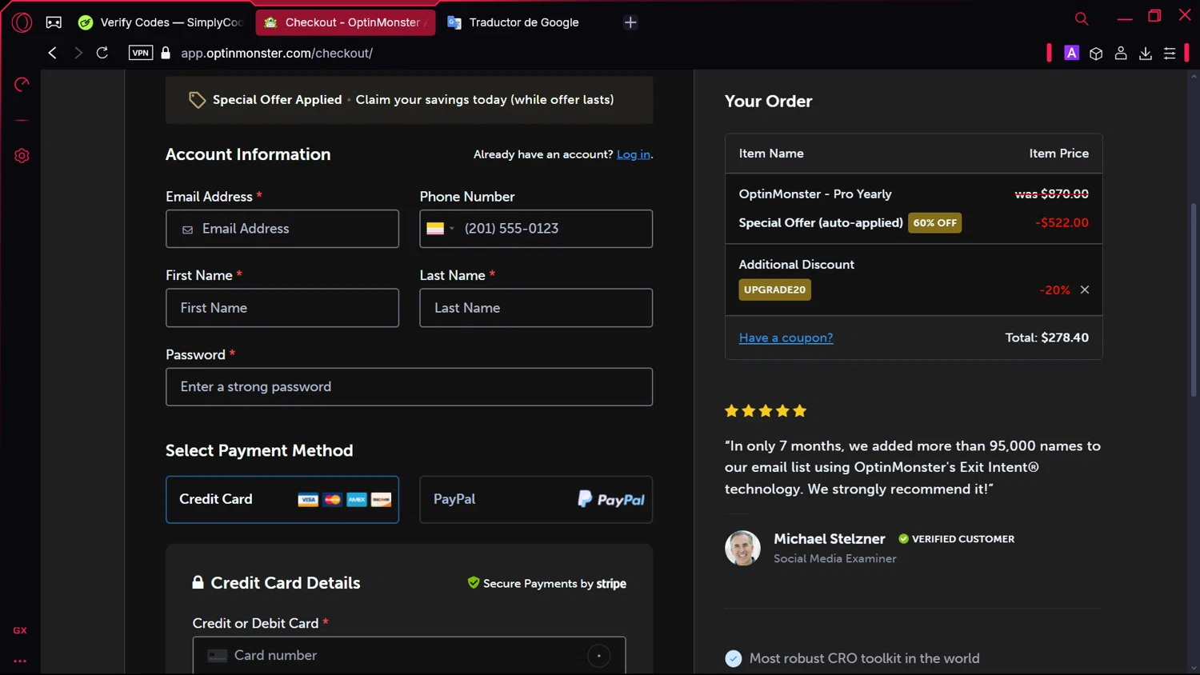Click OptinMonster - Pro Yearly item name
Viewport: 1200px width, 675px height.
click(814, 194)
